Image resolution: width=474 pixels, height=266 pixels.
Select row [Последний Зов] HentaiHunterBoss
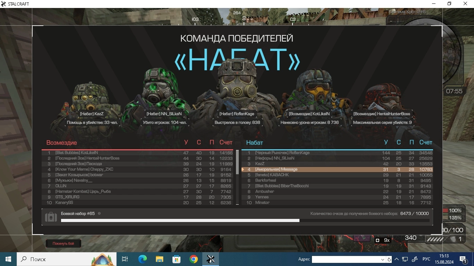(137, 158)
